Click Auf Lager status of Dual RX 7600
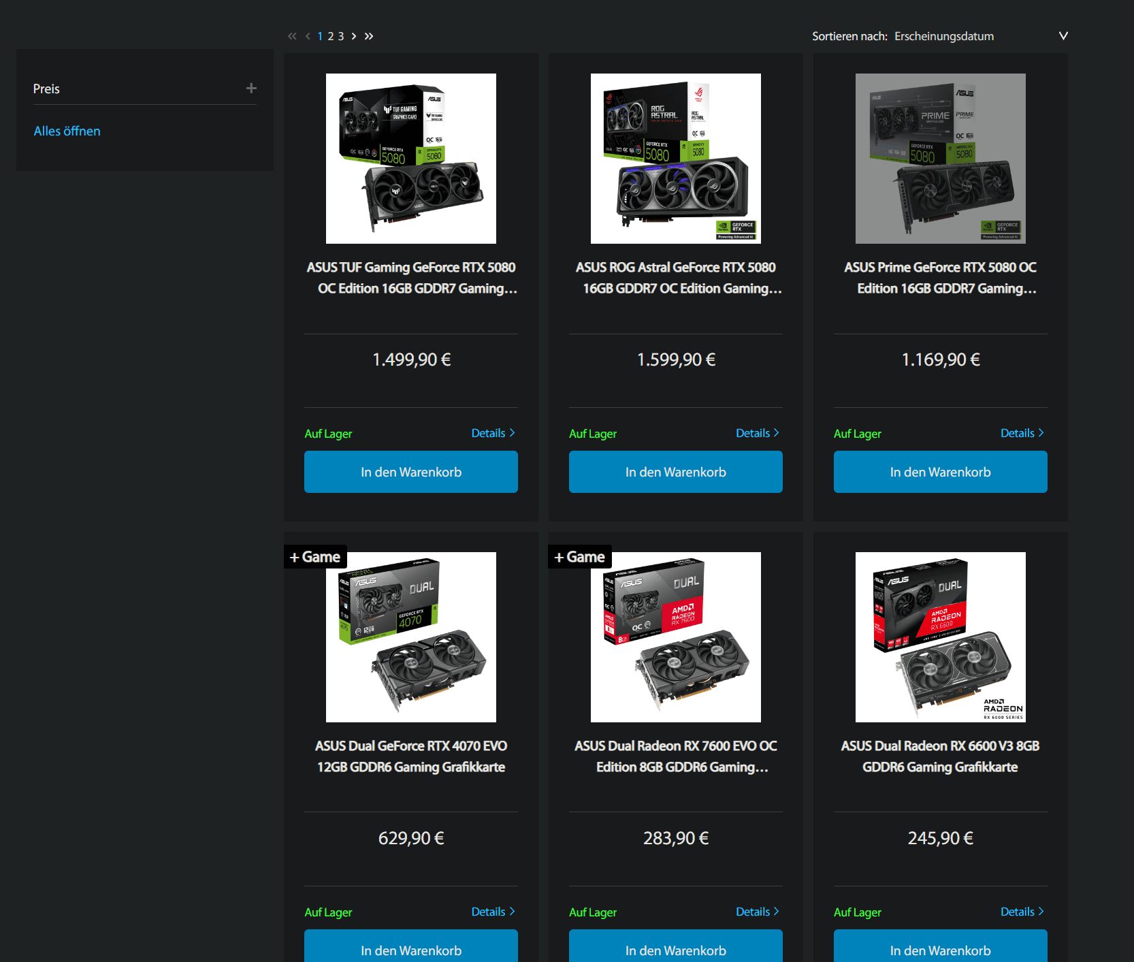This screenshot has width=1134, height=962. pos(593,912)
